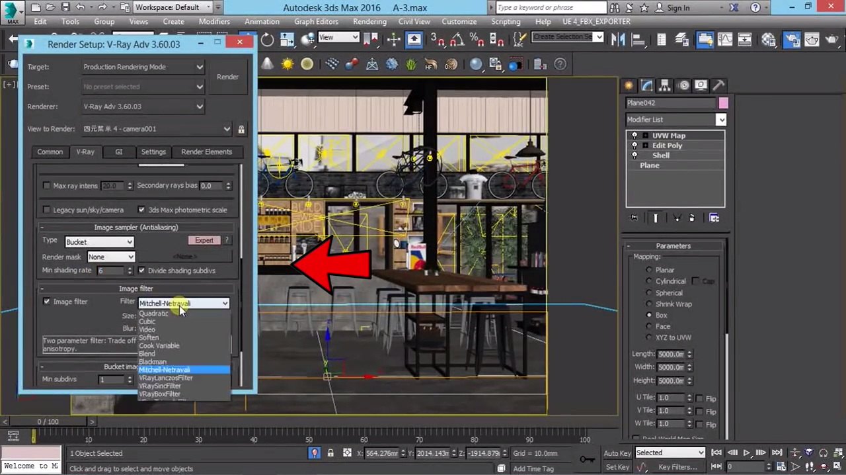Screen dimensions: 846x475
Task: Click the help question mark icon
Action: tap(560, 64)
